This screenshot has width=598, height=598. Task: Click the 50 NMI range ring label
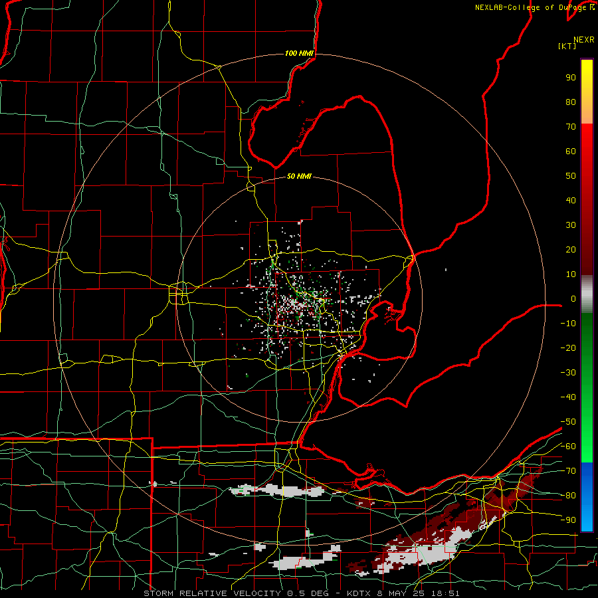[x=299, y=176]
